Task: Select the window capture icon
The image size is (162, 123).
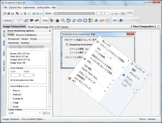Action: point(16,20)
